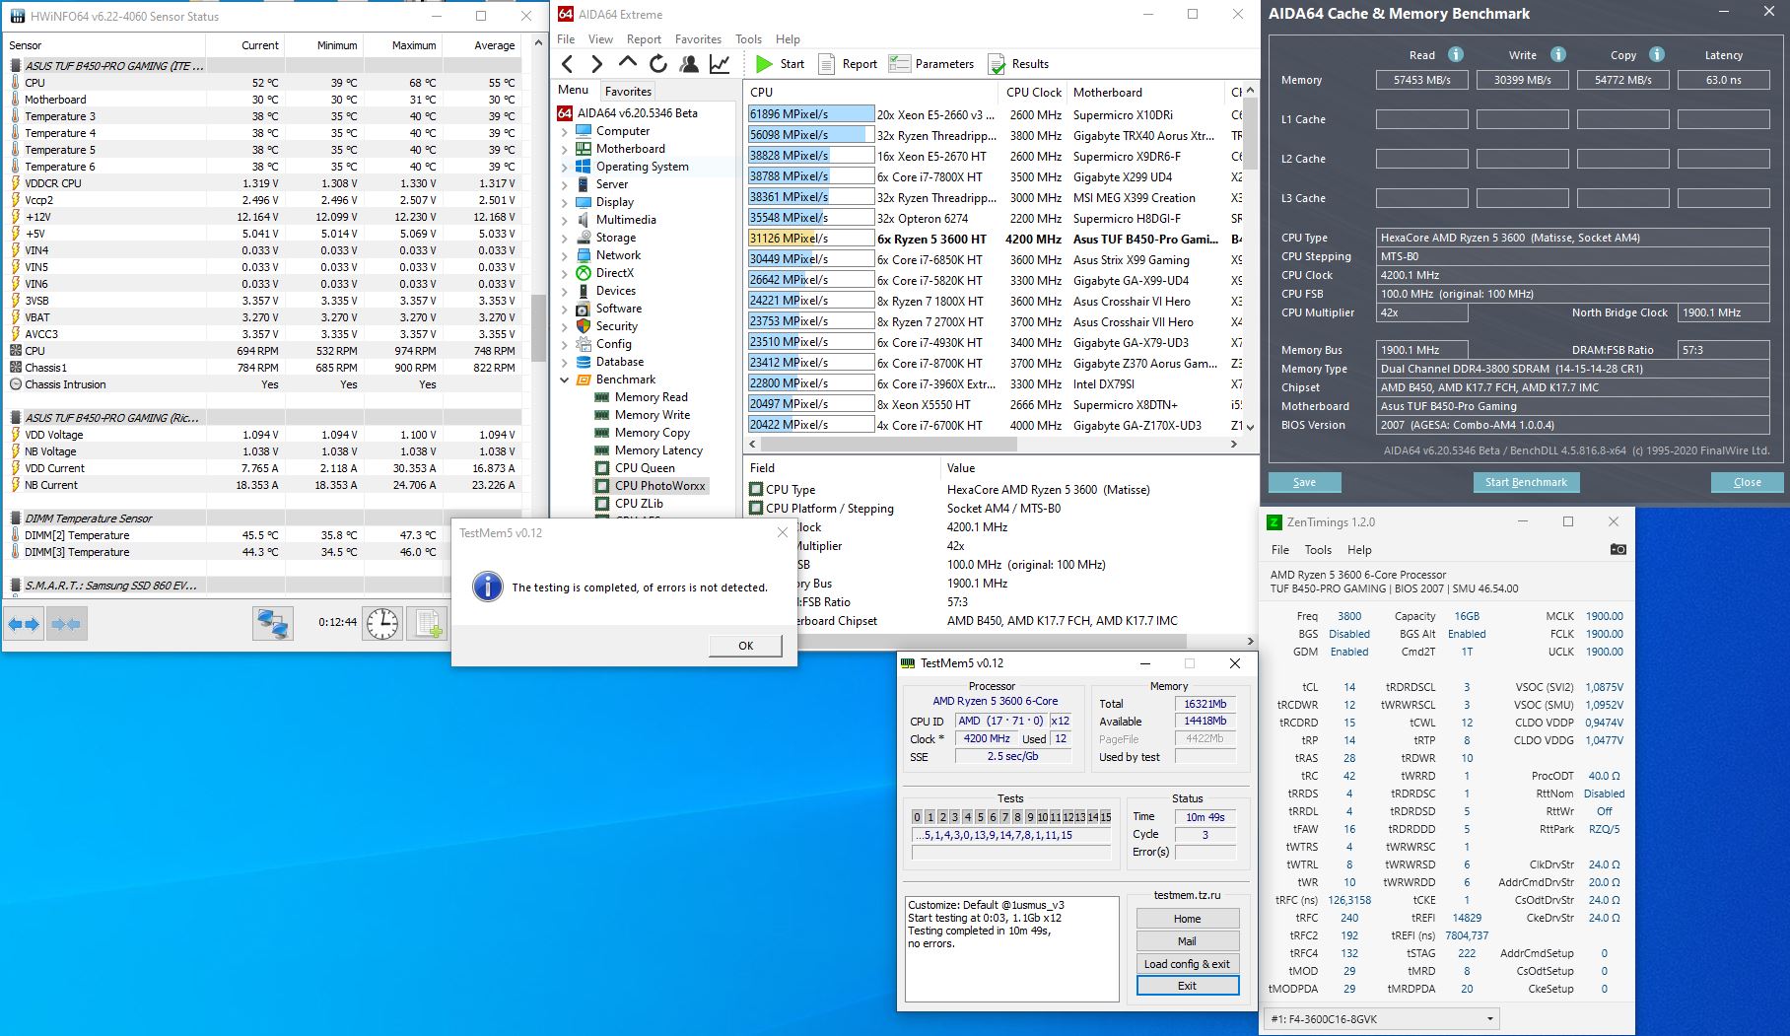
Task: Click the HWiNFO sensor list vertical scrollbar
Action: click(538, 327)
